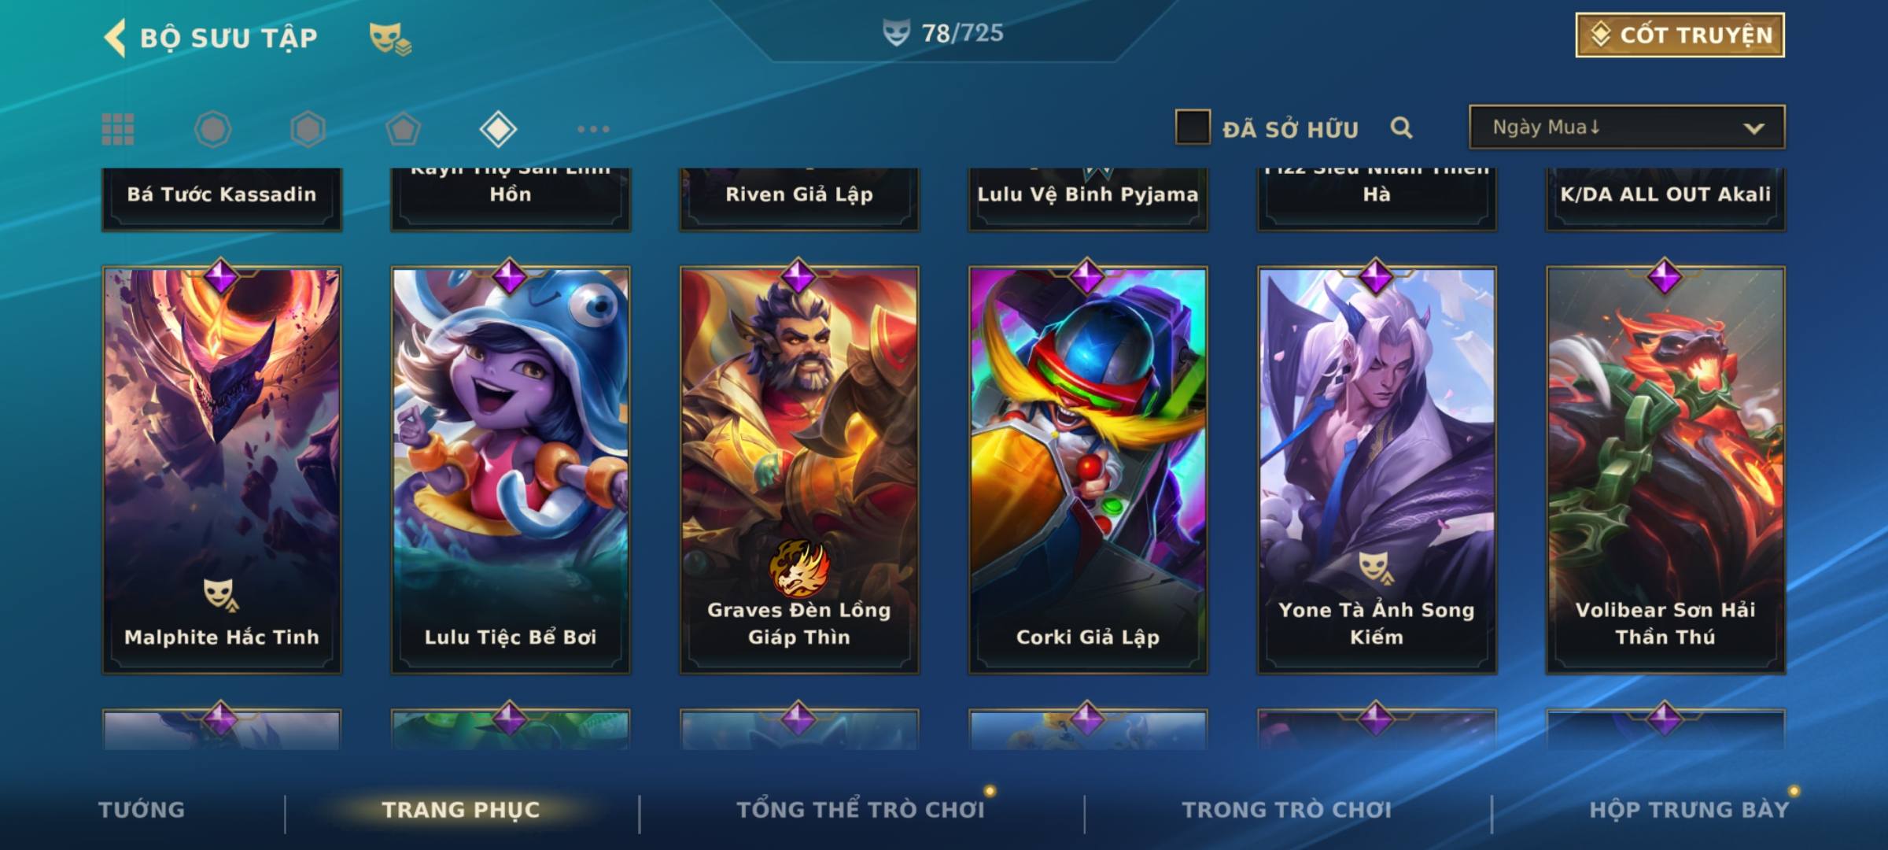
Task: Click the Cốt Truyện button
Action: tap(1680, 35)
